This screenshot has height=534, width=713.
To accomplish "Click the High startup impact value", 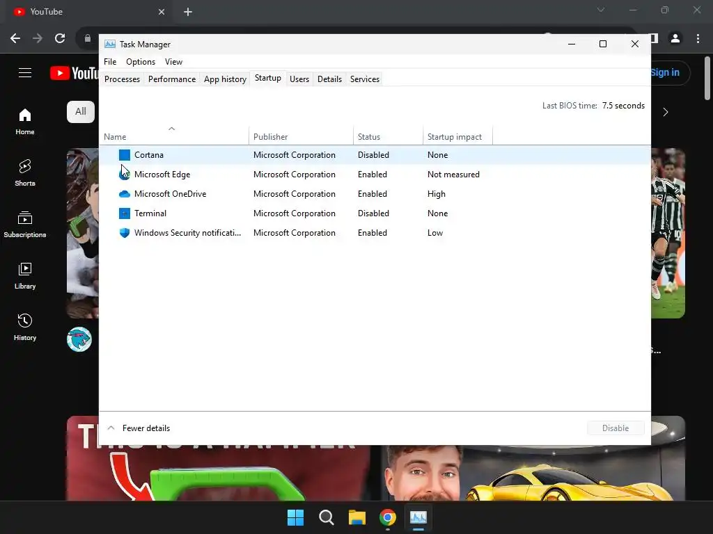I will coord(437,194).
